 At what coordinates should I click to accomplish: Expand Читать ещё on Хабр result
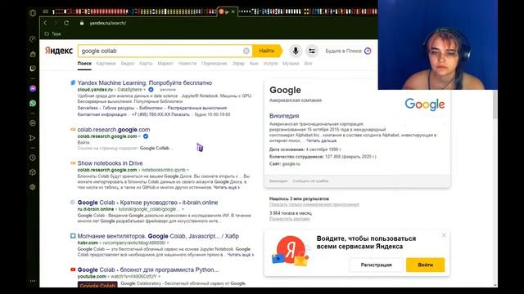point(241,255)
